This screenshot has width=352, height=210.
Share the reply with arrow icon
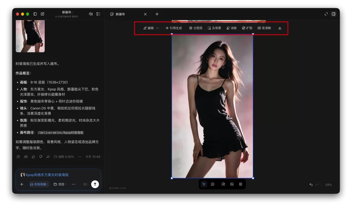[x=48, y=157]
